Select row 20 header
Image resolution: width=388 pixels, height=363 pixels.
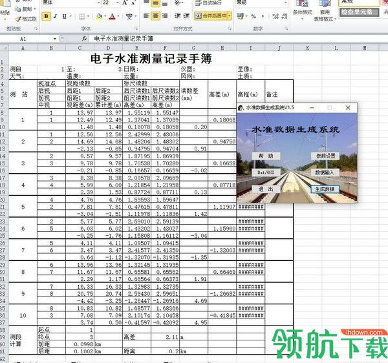click(x=3, y=200)
